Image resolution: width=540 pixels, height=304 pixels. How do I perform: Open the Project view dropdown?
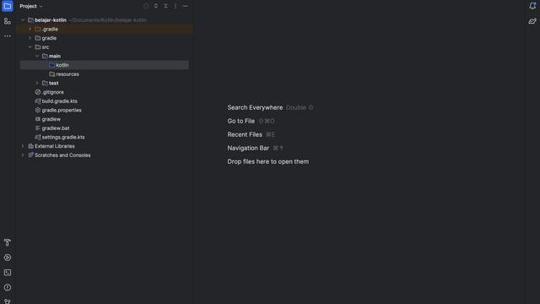[x=31, y=6]
